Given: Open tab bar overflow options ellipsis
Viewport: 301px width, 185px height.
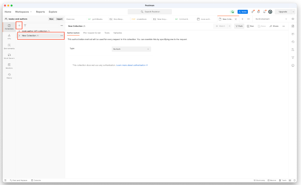Looking at the screenshot, I should click(x=248, y=19).
